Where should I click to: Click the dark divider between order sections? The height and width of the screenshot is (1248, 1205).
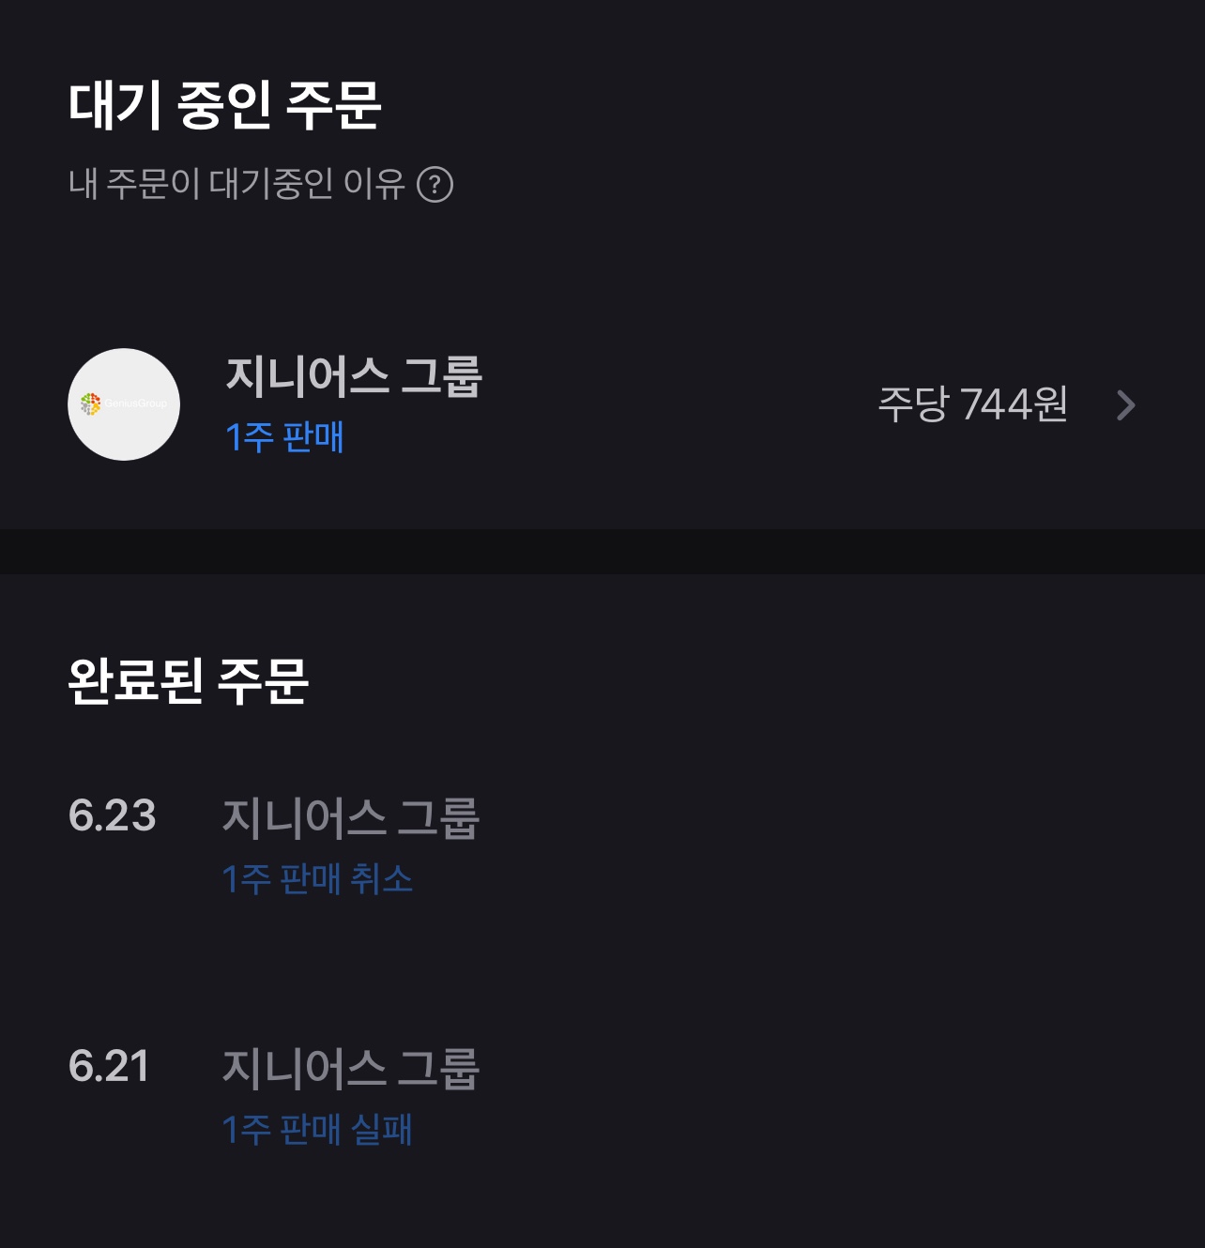pos(602,552)
